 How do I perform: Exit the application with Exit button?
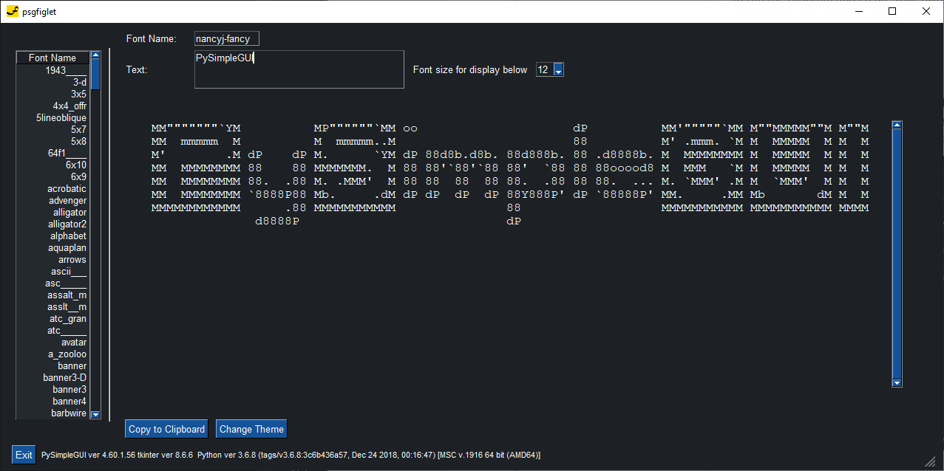(24, 455)
